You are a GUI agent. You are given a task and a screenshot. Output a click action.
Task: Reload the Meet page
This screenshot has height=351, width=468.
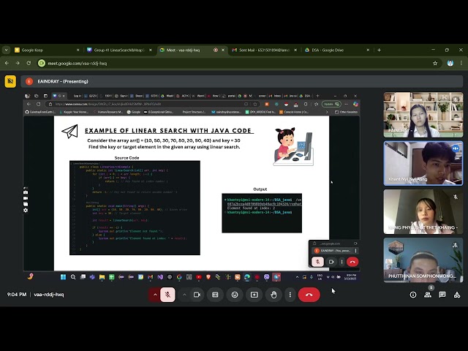click(29, 64)
